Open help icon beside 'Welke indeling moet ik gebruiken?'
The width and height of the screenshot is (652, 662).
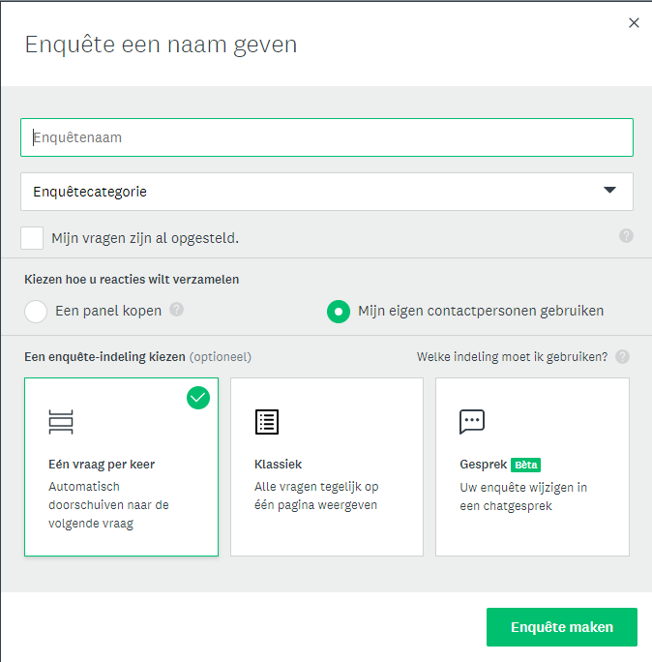(x=622, y=357)
